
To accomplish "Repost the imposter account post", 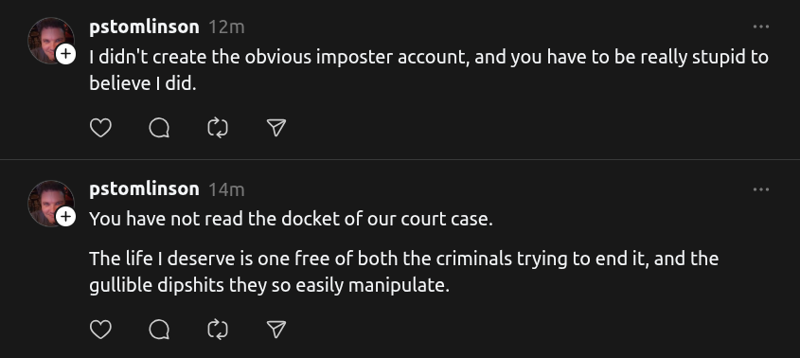I will click(x=218, y=128).
